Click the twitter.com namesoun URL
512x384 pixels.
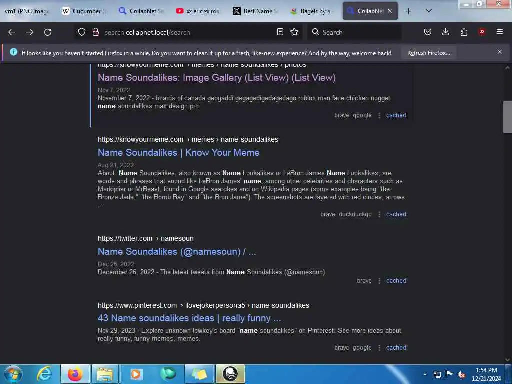(x=146, y=238)
